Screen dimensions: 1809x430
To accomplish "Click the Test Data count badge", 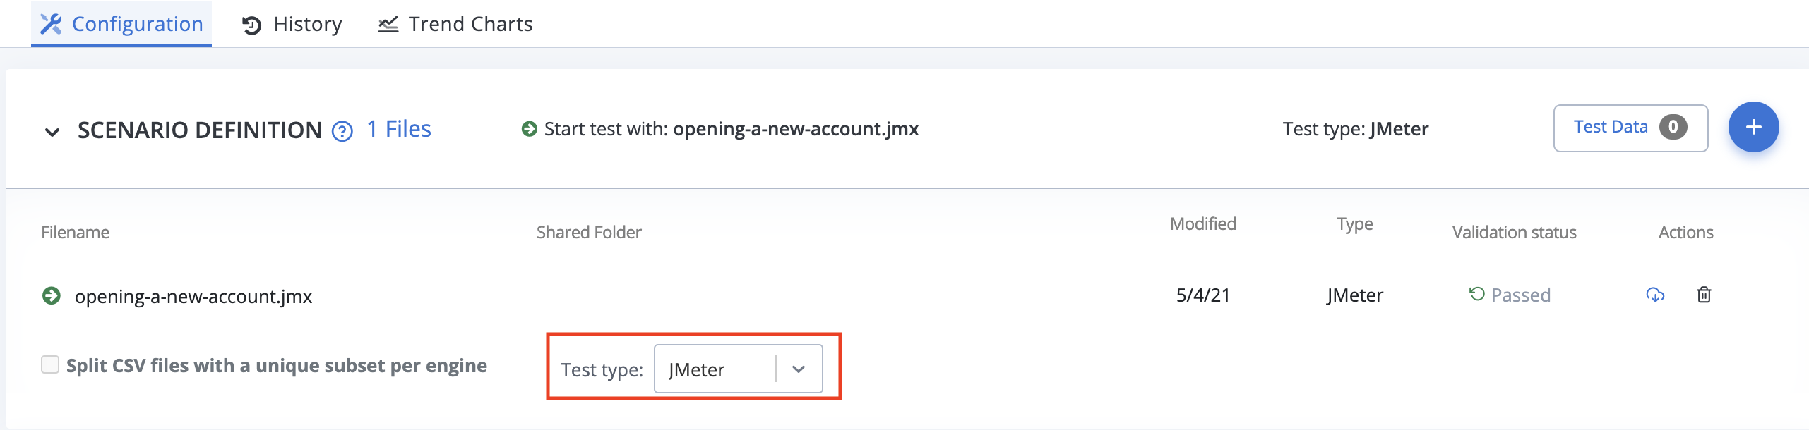I will [x=1673, y=127].
